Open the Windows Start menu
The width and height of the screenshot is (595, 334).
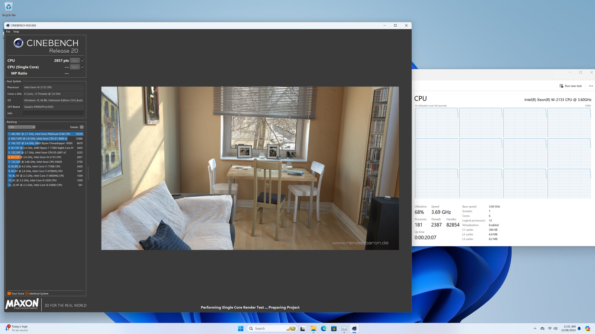tap(241, 328)
